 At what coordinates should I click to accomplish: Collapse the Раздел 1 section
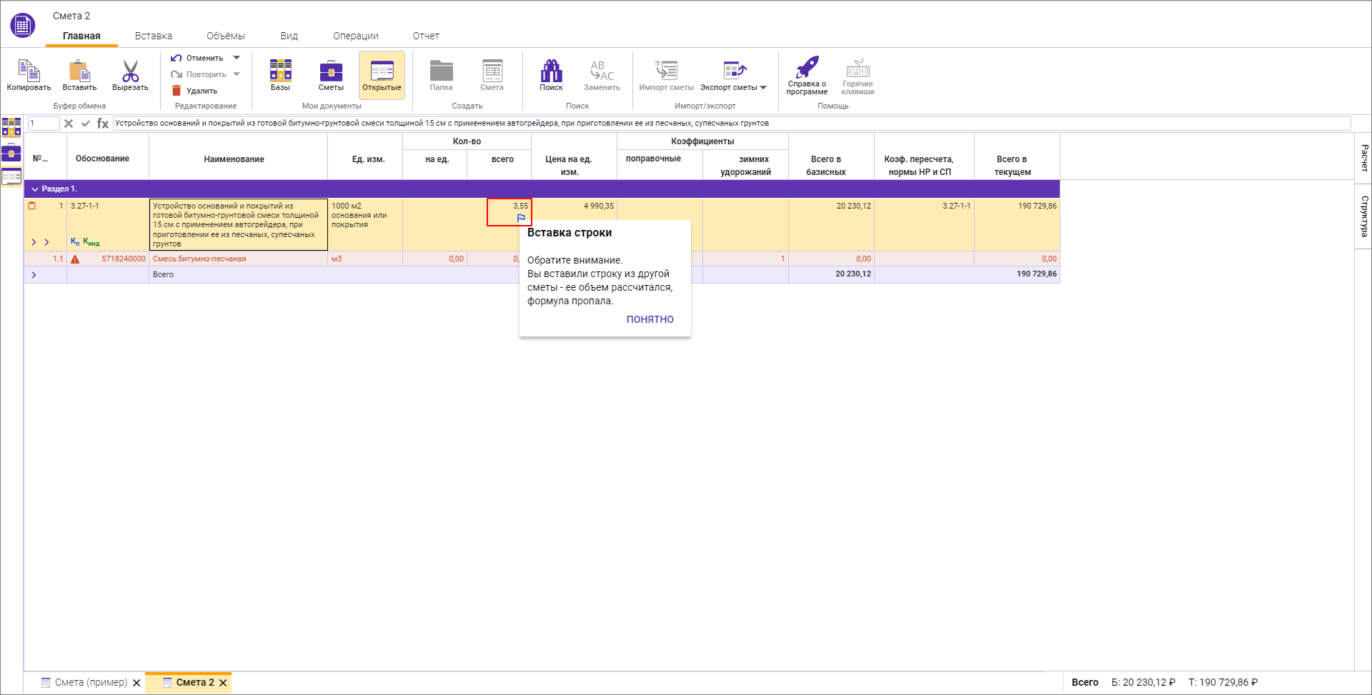tap(34, 189)
